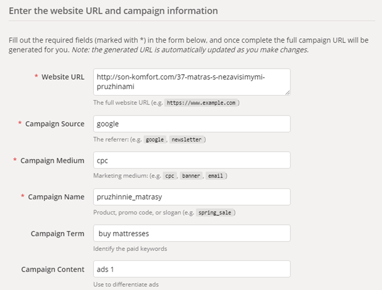Click the red asterisk beside Website URL
Screen dimensions: 382x290
35,76
